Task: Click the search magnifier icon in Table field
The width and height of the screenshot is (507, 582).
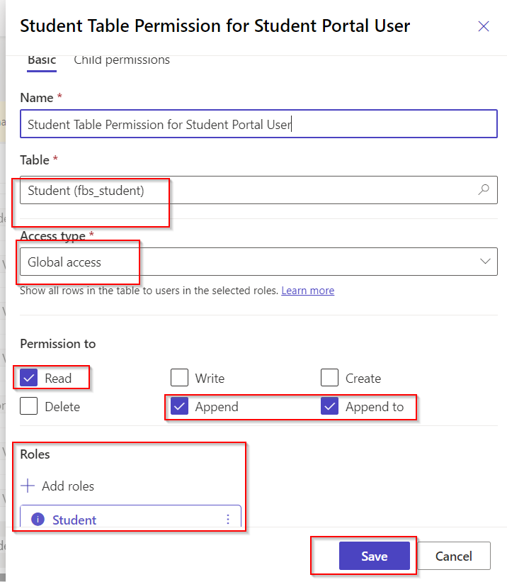Action: click(x=484, y=190)
